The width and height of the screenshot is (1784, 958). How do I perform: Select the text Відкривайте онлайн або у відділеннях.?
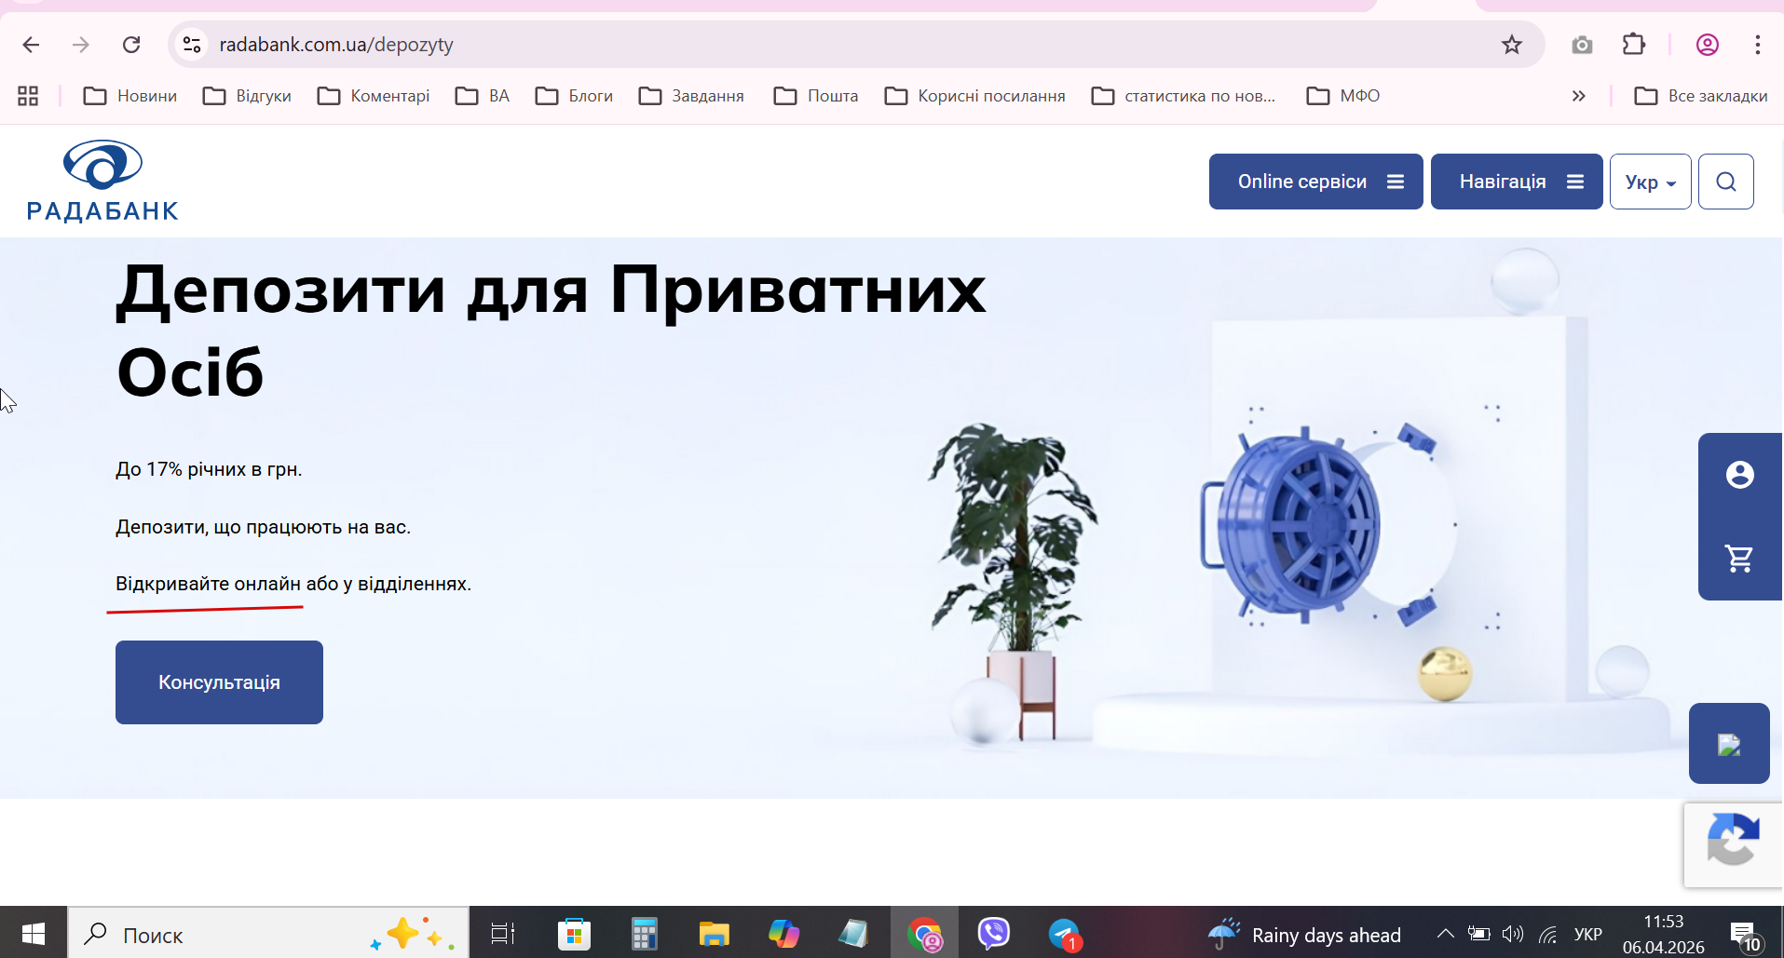(x=293, y=584)
